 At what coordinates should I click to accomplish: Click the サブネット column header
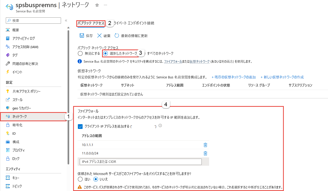click(x=128, y=85)
